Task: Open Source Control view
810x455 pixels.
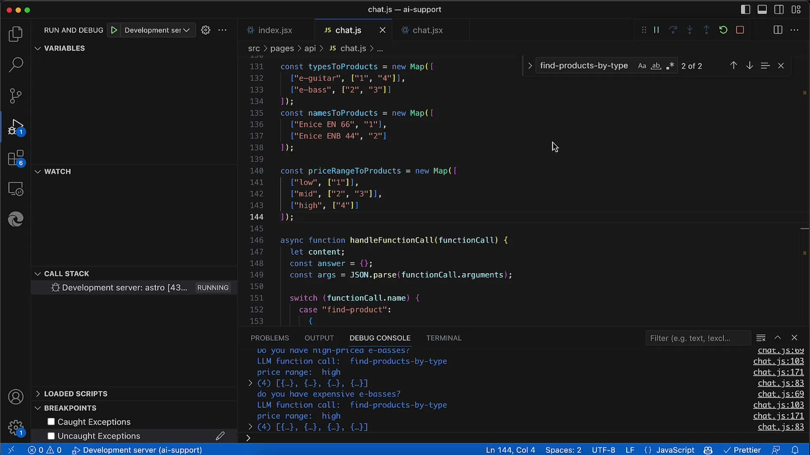Action: tap(16, 96)
